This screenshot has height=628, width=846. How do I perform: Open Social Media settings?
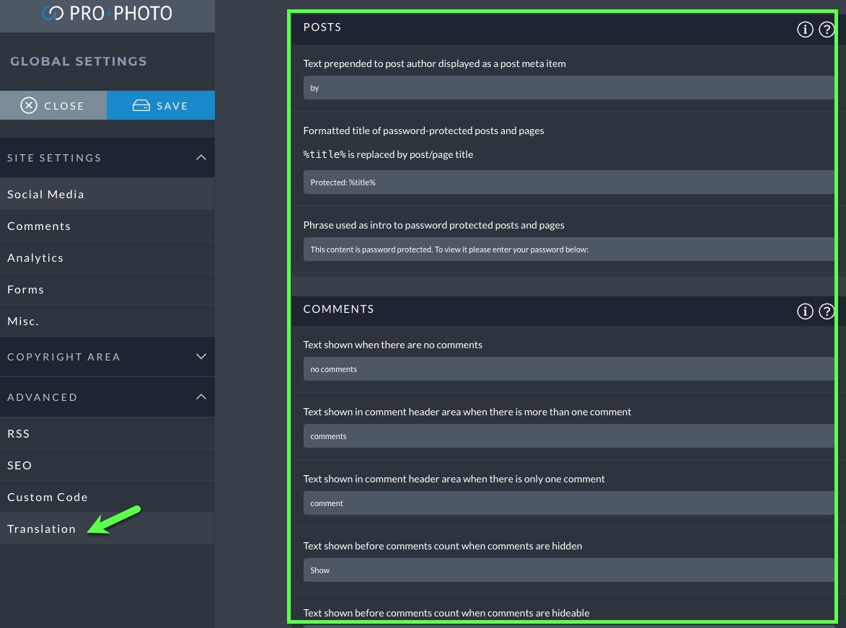pos(107,194)
